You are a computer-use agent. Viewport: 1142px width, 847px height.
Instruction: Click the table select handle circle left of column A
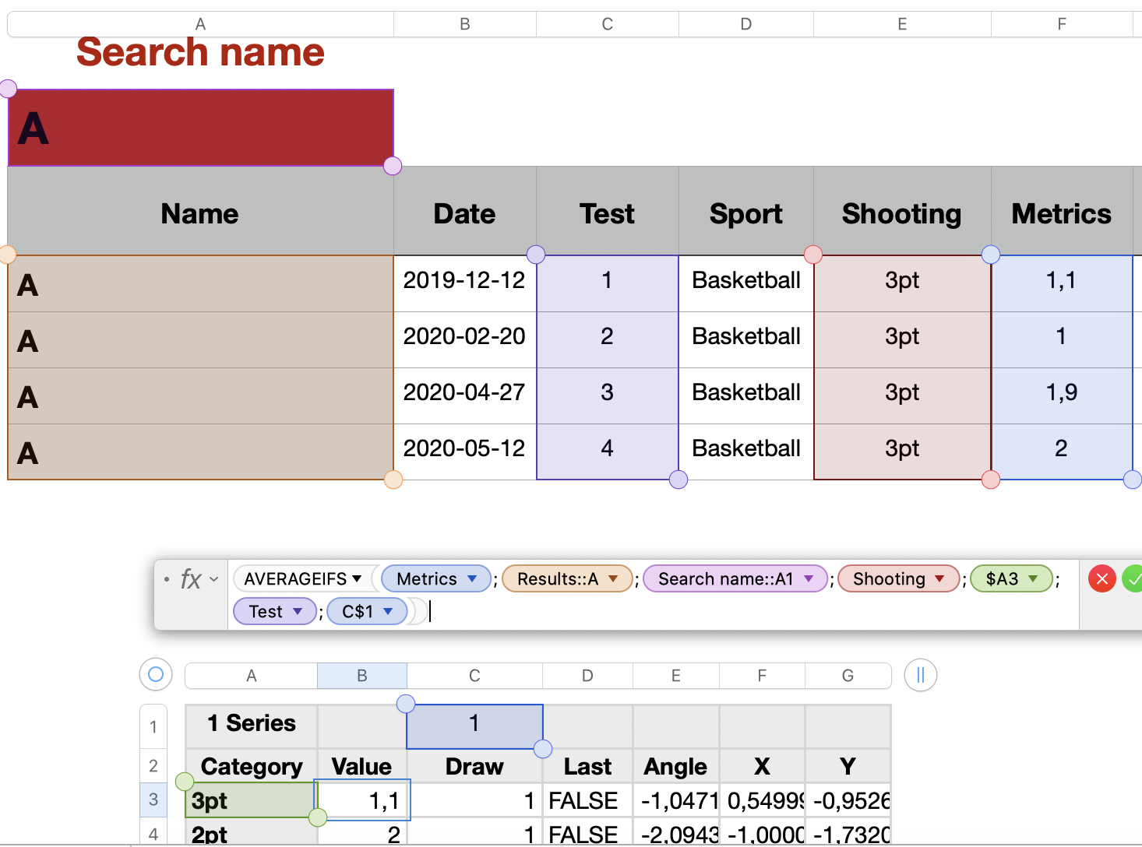click(156, 674)
